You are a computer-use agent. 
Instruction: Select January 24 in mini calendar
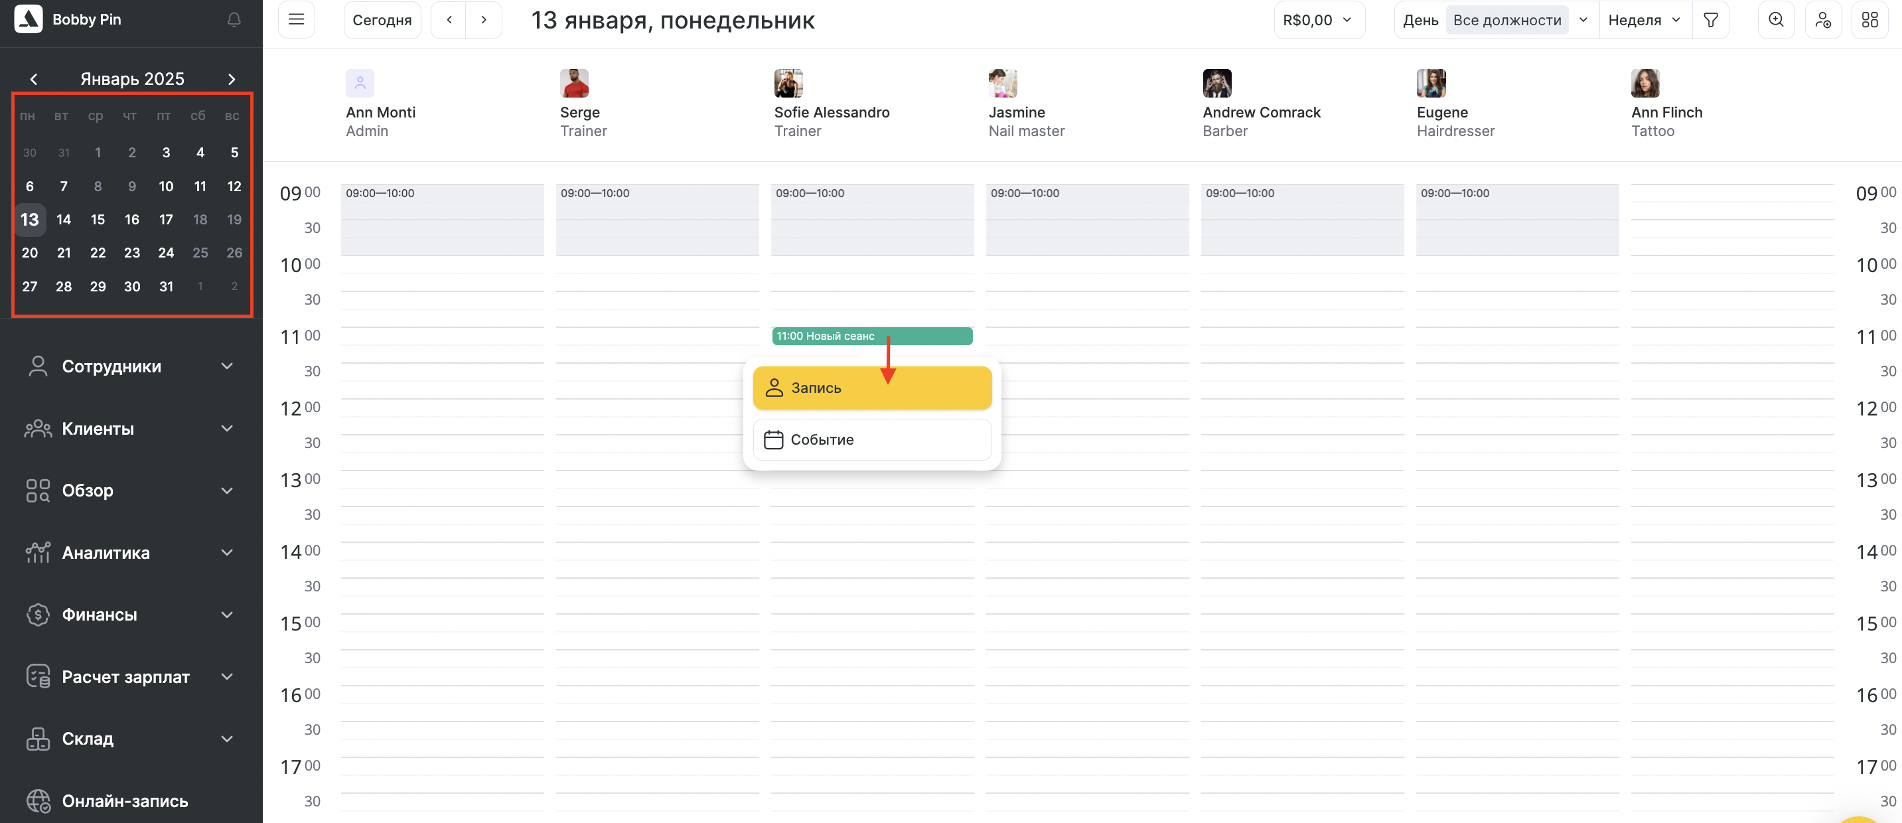point(166,253)
